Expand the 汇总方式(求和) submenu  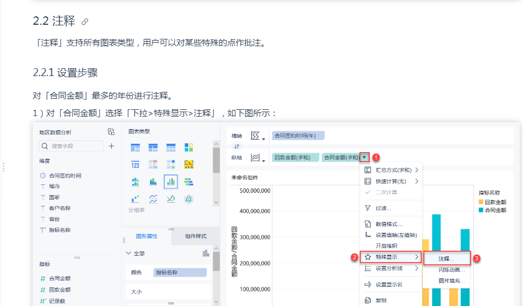[x=416, y=170]
